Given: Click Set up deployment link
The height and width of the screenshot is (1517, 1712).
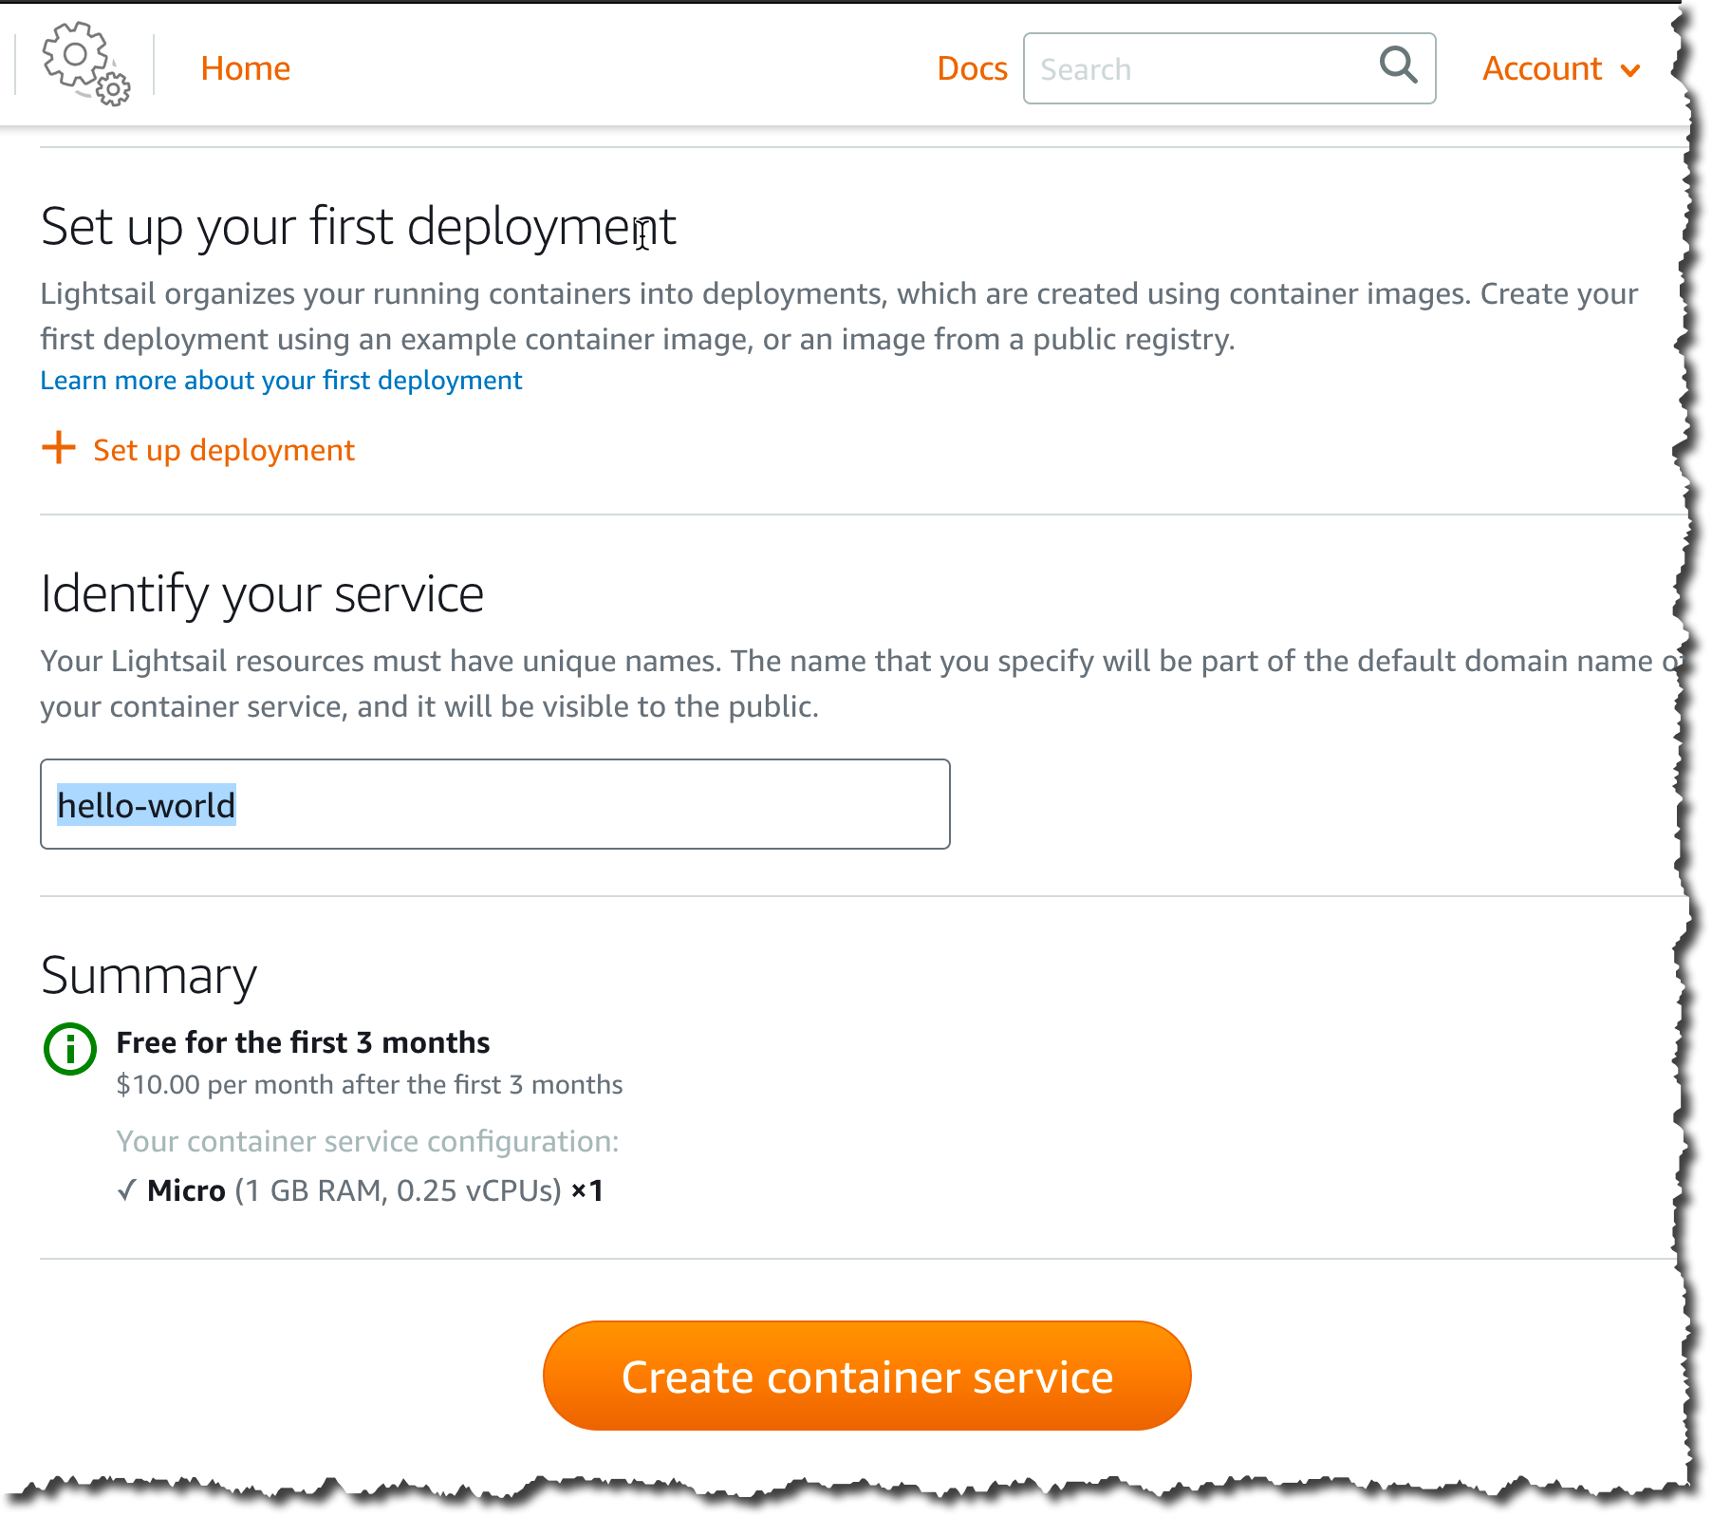Looking at the screenshot, I should [224, 450].
